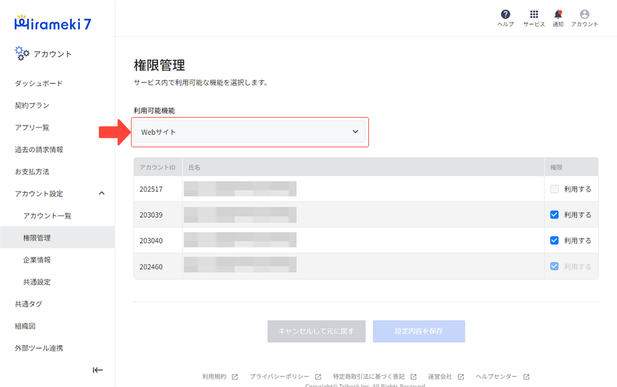Viewport: 617px width, 387px height.
Task: Collapse sidebar with the arrow icon
Action: click(98, 370)
